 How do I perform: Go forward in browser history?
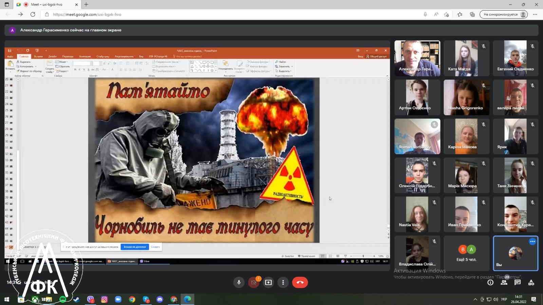click(x=20, y=14)
